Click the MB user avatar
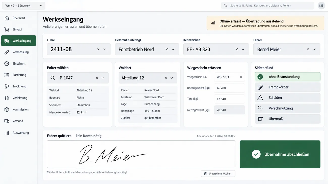The image size is (328, 184). (x=321, y=6)
